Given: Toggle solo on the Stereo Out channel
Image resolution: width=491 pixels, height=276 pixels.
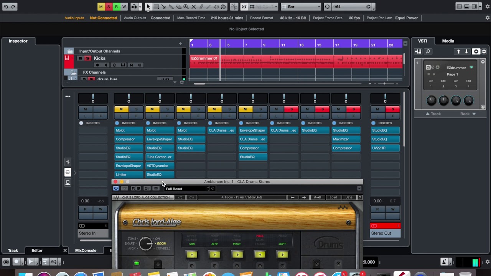Looking at the screenshot, I should coord(392,109).
